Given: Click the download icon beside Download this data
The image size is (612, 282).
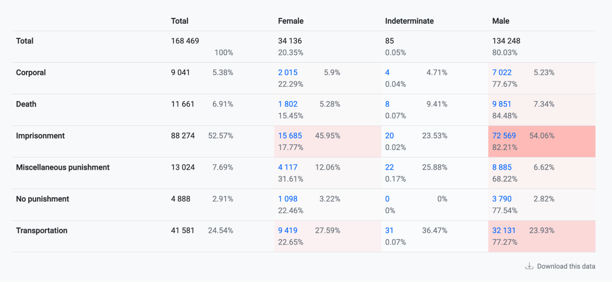Looking at the screenshot, I should pos(529,266).
